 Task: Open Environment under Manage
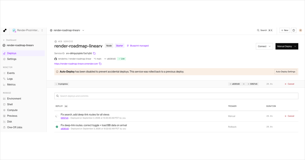pyautogui.click(x=23, y=99)
